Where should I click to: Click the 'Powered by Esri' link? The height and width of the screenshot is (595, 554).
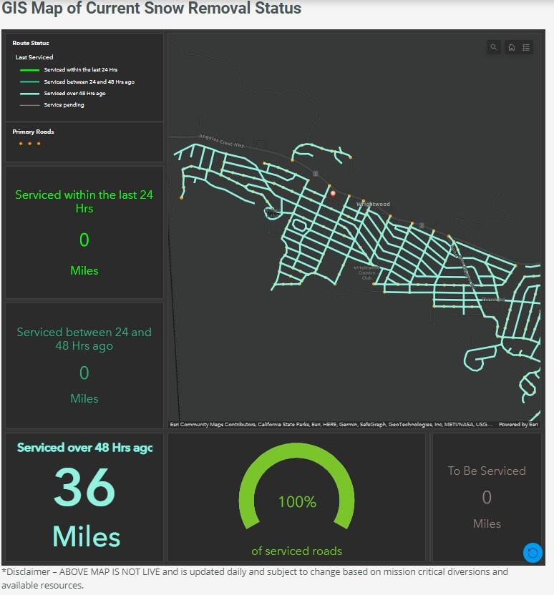pos(517,424)
